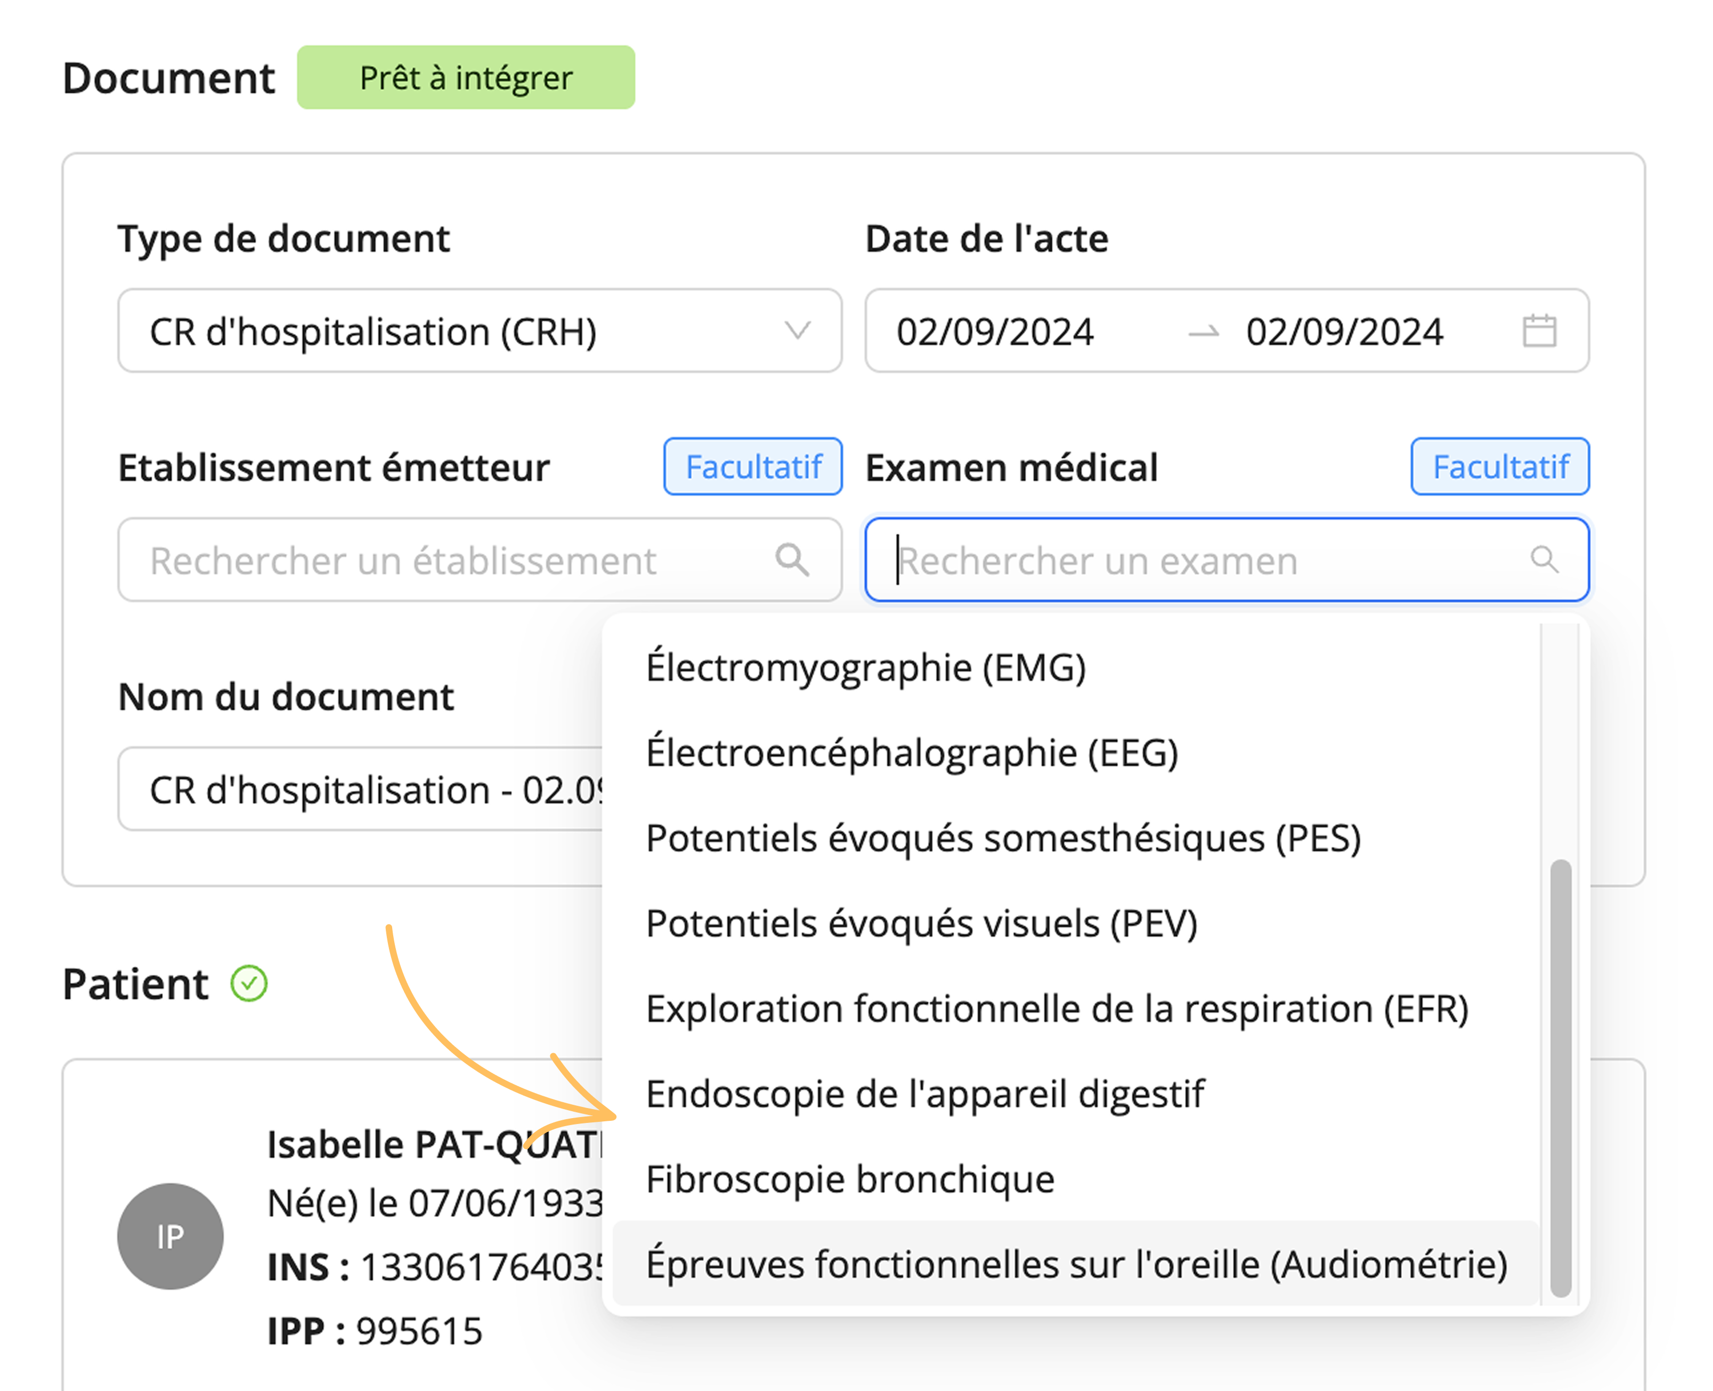Click the Prêt à intégrer status badge

tap(466, 78)
